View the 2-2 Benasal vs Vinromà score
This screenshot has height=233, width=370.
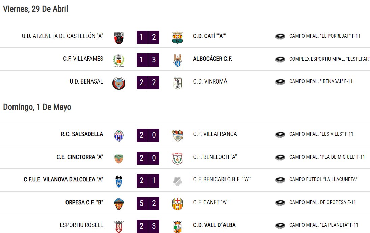(148, 82)
